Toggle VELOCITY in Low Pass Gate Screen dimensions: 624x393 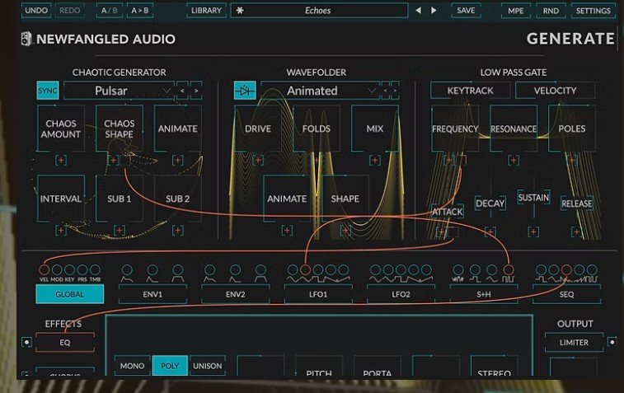555,91
